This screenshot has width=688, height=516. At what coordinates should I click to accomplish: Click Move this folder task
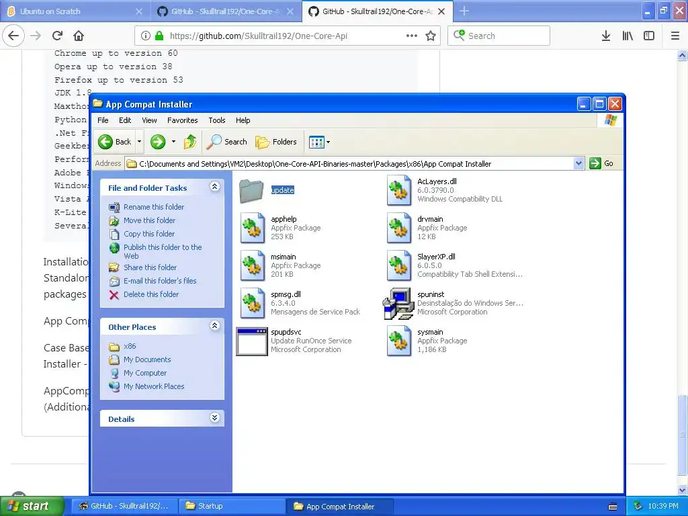tap(149, 220)
